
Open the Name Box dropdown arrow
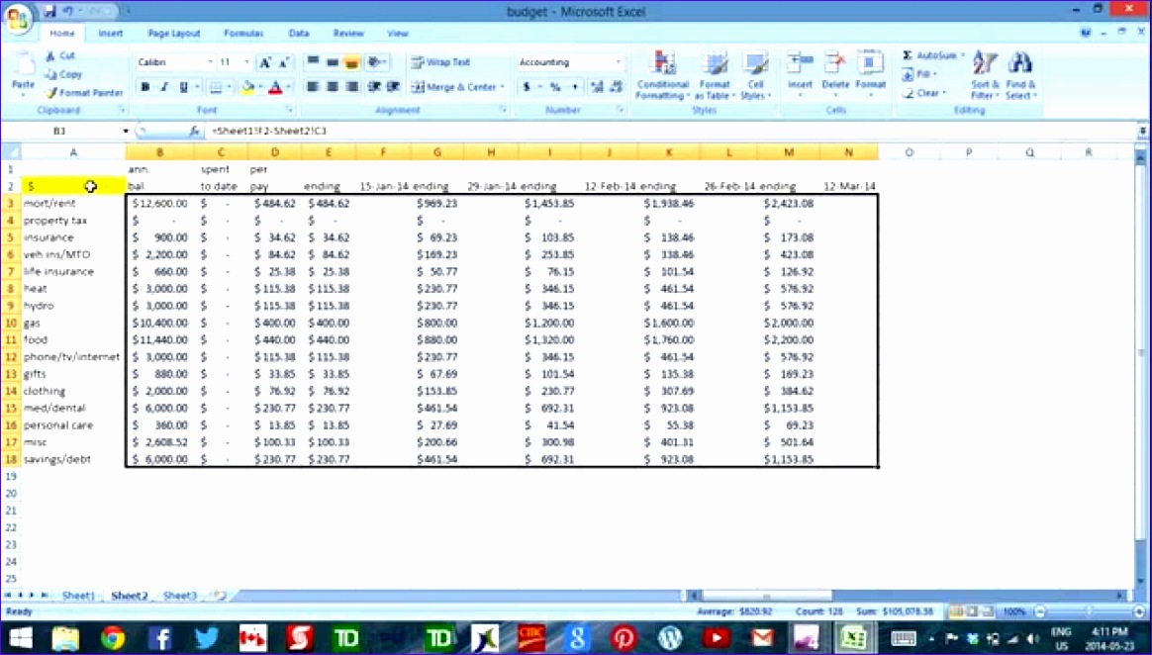[x=126, y=131]
